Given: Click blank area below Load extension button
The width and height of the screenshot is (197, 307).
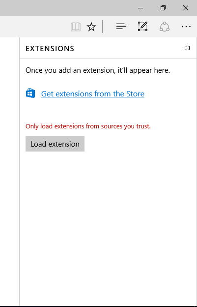Looking at the screenshot, I should pos(108,225).
